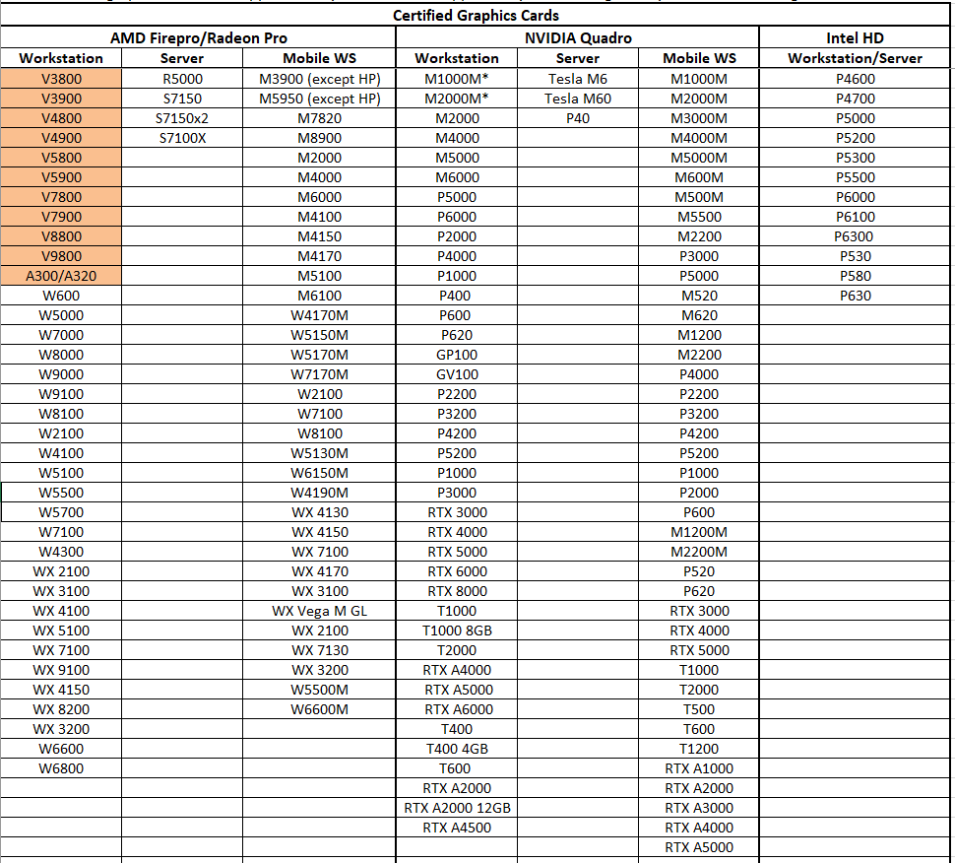Select the highlighted V3800 cell
Image resolution: width=955 pixels, height=863 pixels.
pyautogui.click(x=61, y=79)
